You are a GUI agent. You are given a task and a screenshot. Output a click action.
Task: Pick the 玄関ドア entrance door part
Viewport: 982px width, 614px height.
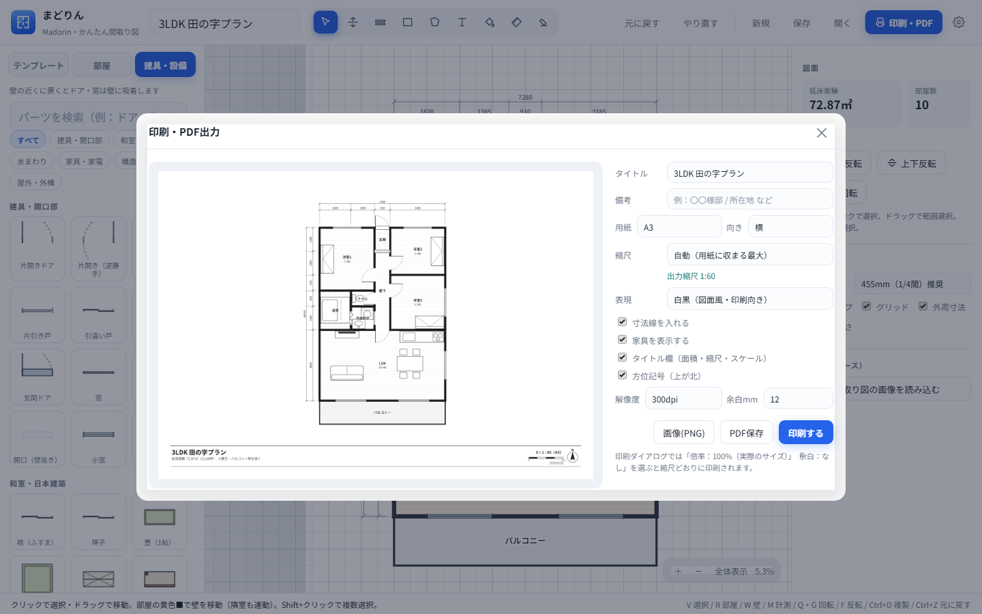click(x=38, y=377)
